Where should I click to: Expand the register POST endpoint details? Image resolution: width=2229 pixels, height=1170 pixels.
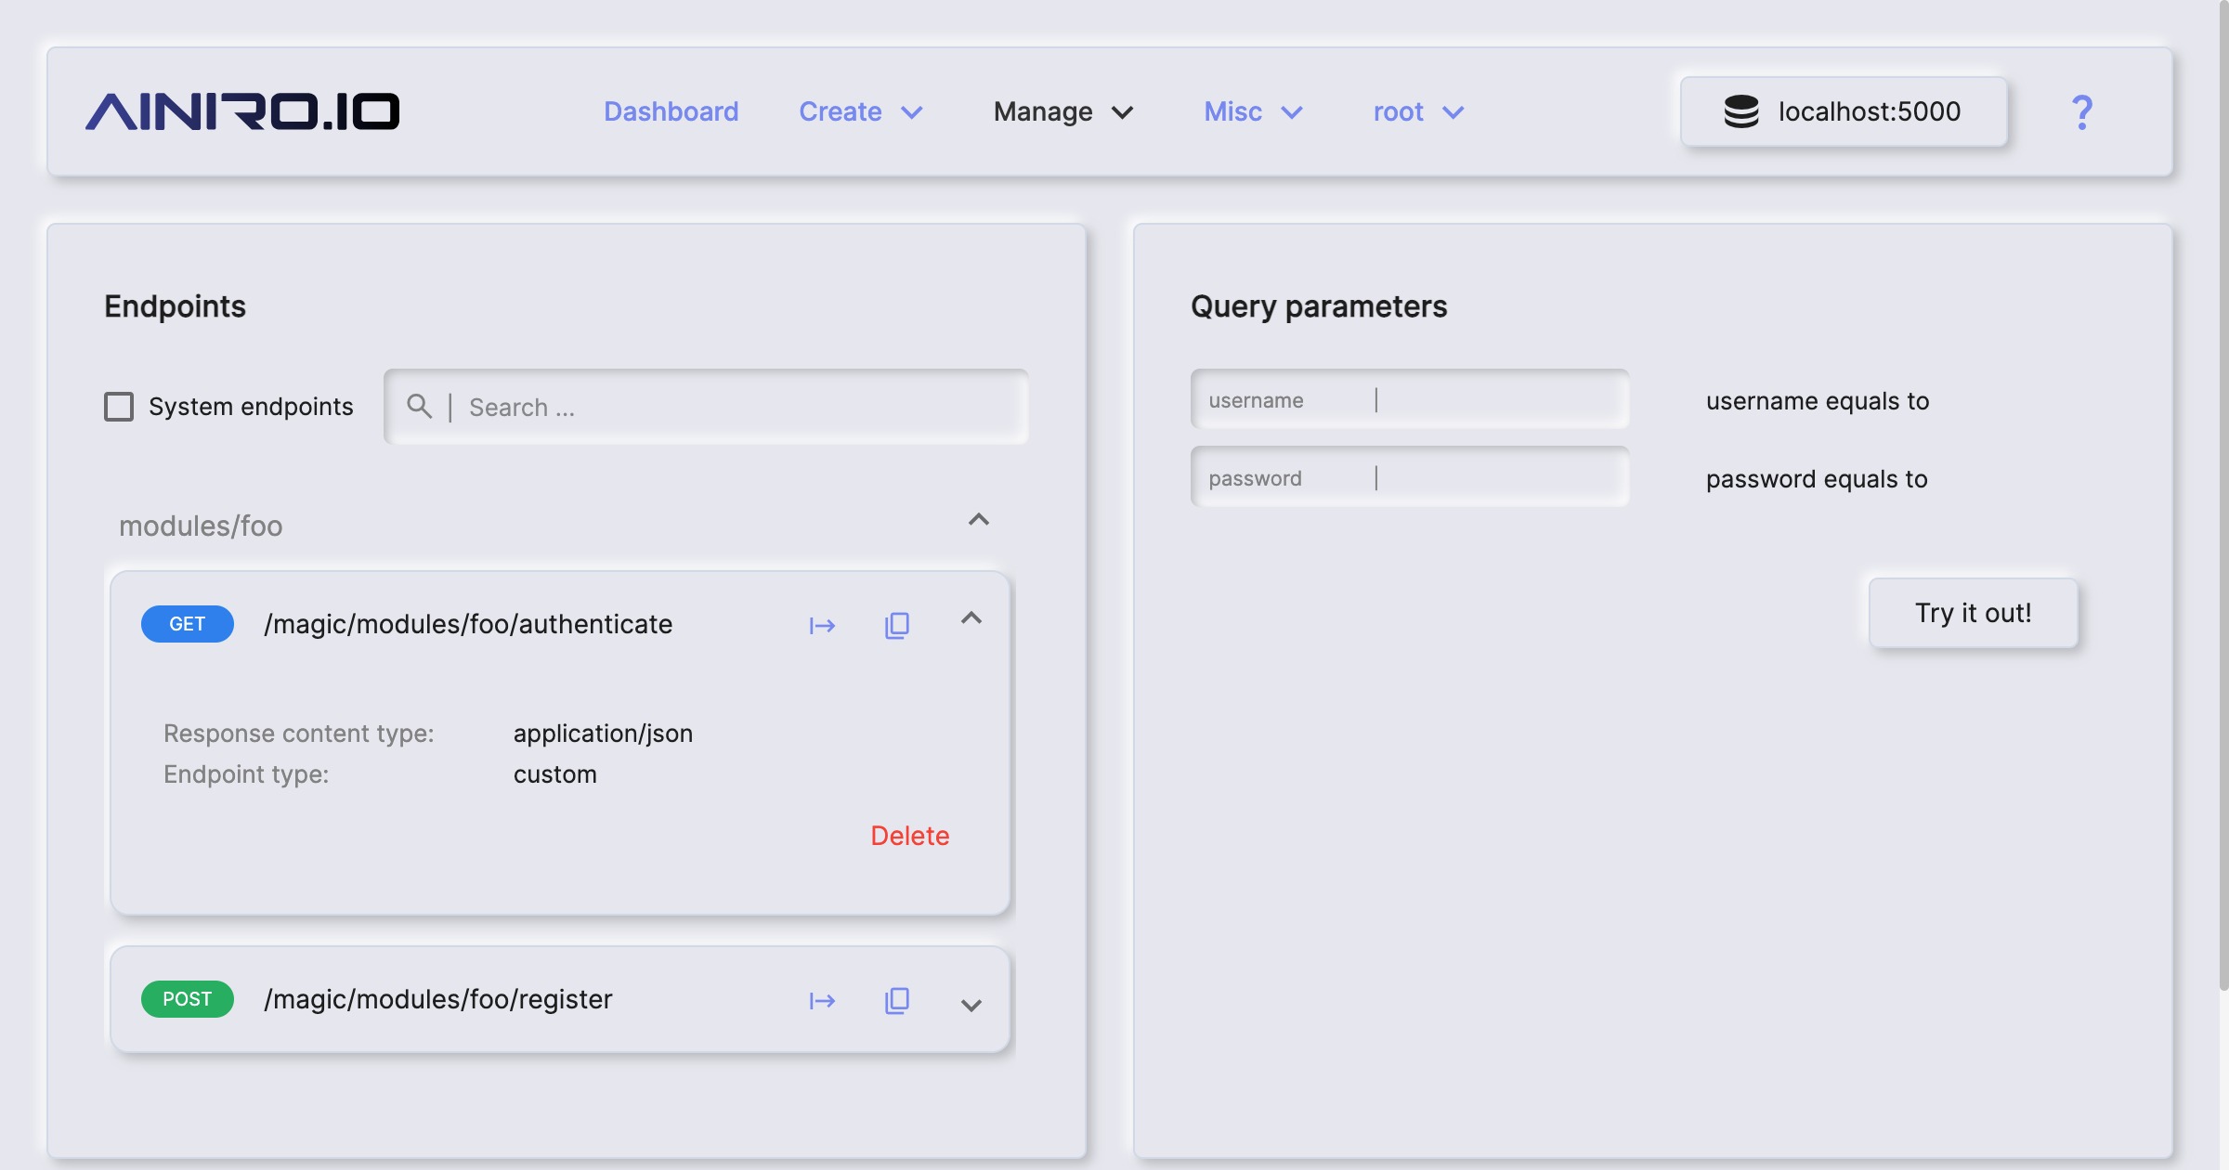tap(971, 1005)
